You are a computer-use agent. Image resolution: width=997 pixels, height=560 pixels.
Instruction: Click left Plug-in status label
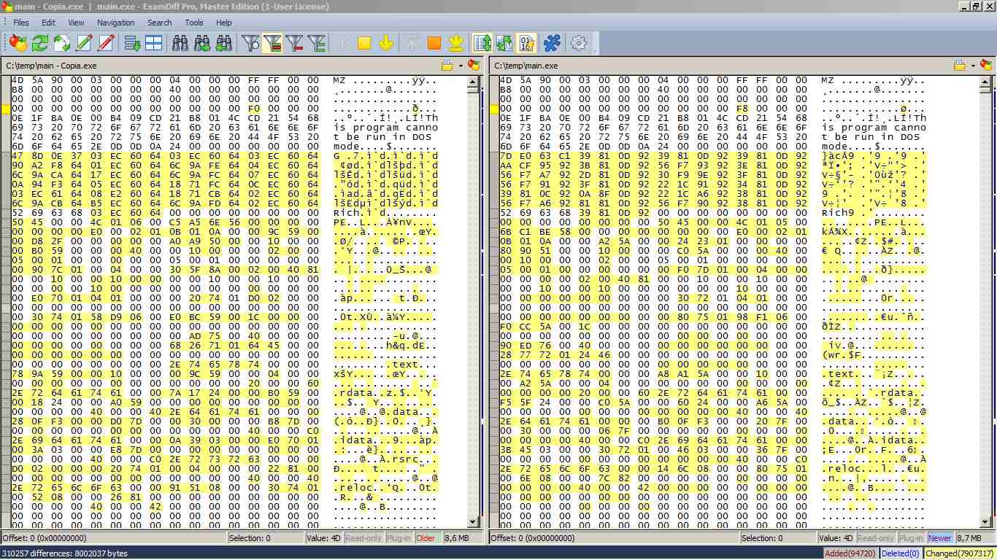click(x=399, y=538)
